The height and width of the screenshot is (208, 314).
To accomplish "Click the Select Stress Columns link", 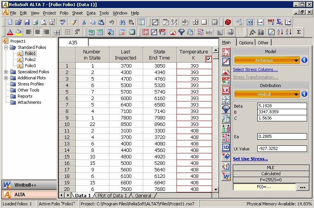I will click(255, 69).
